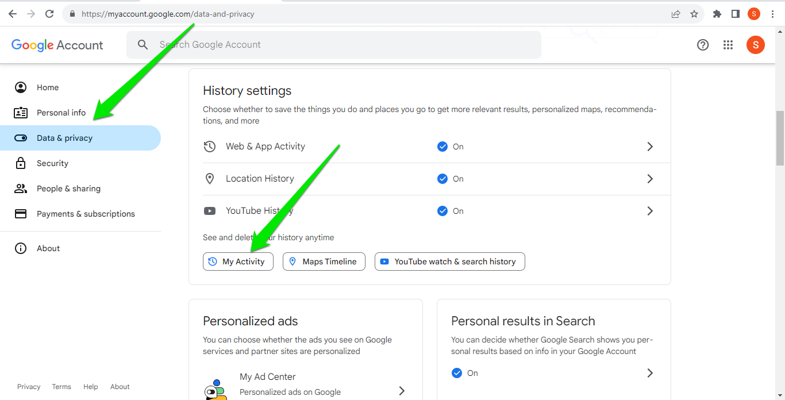Click the Personal results in Search heading
Image resolution: width=785 pixels, height=400 pixels.
(523, 321)
